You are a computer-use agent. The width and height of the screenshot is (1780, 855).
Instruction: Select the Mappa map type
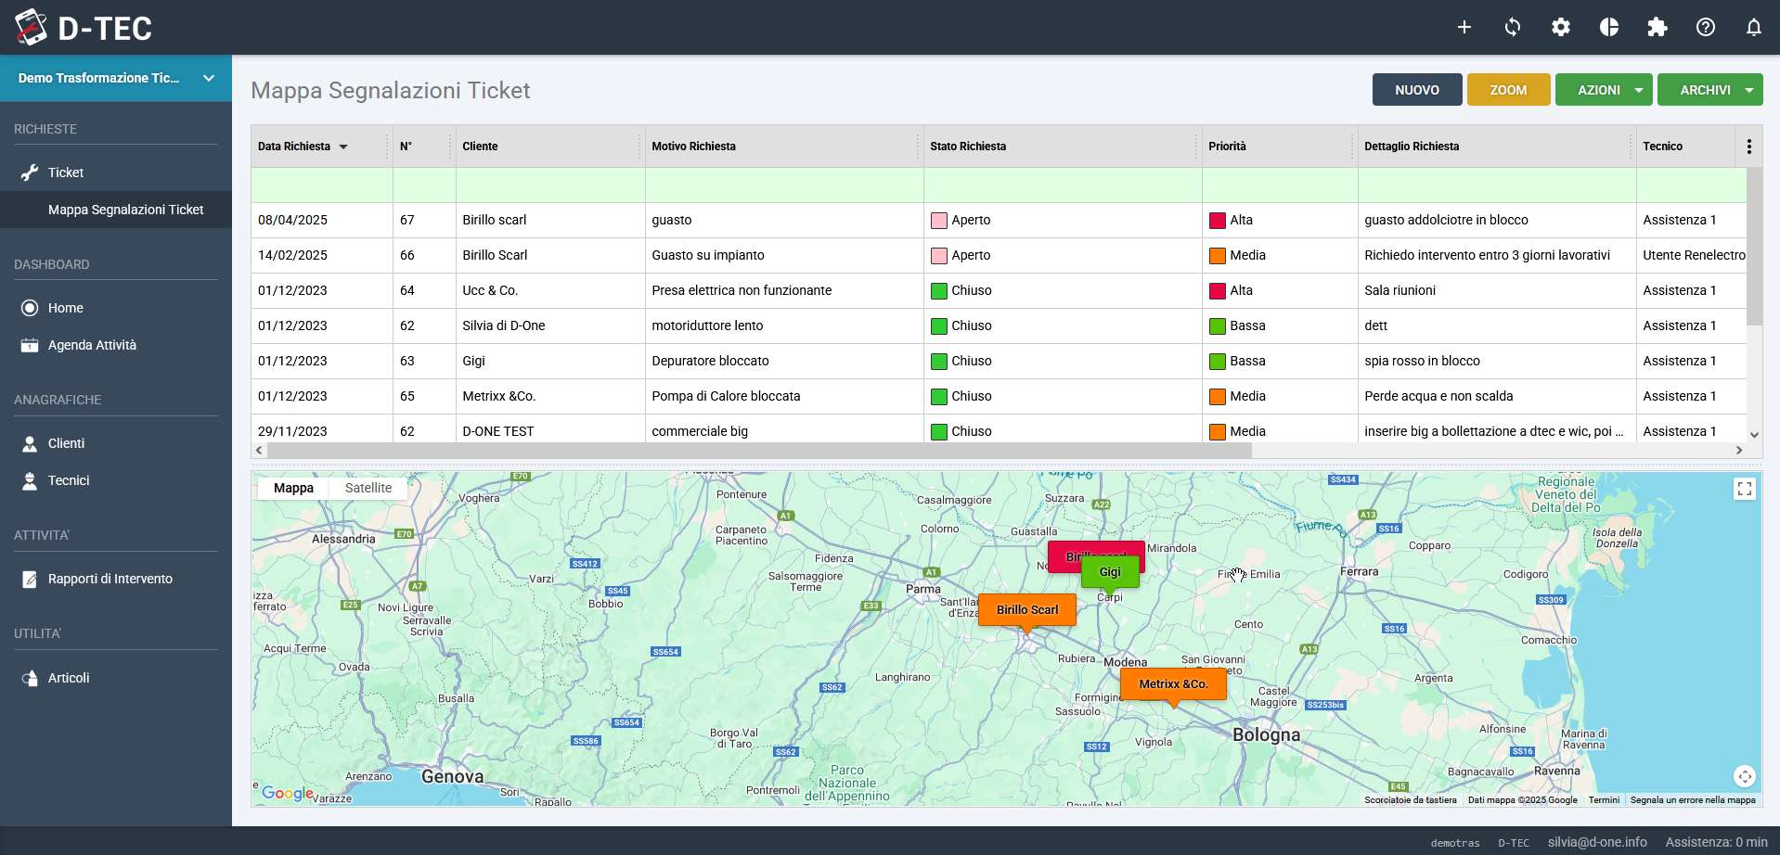293,488
